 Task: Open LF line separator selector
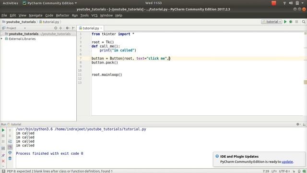(274, 171)
